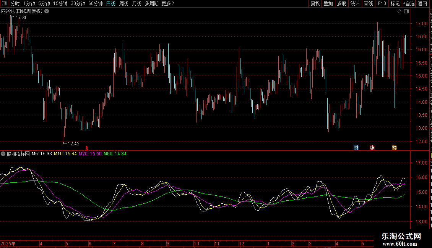The image size is (432, 248).
Task: Open the dropdown next to 同兴达 title
Action: pos(47,11)
